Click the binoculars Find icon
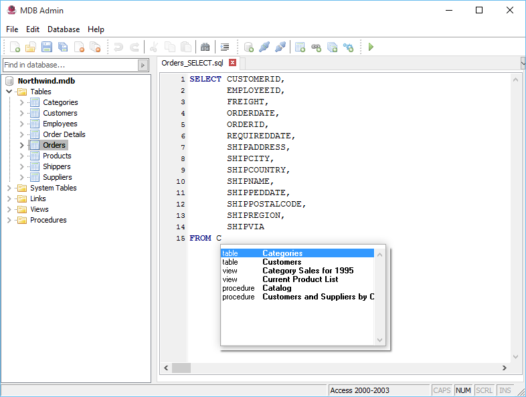 pyautogui.click(x=205, y=47)
